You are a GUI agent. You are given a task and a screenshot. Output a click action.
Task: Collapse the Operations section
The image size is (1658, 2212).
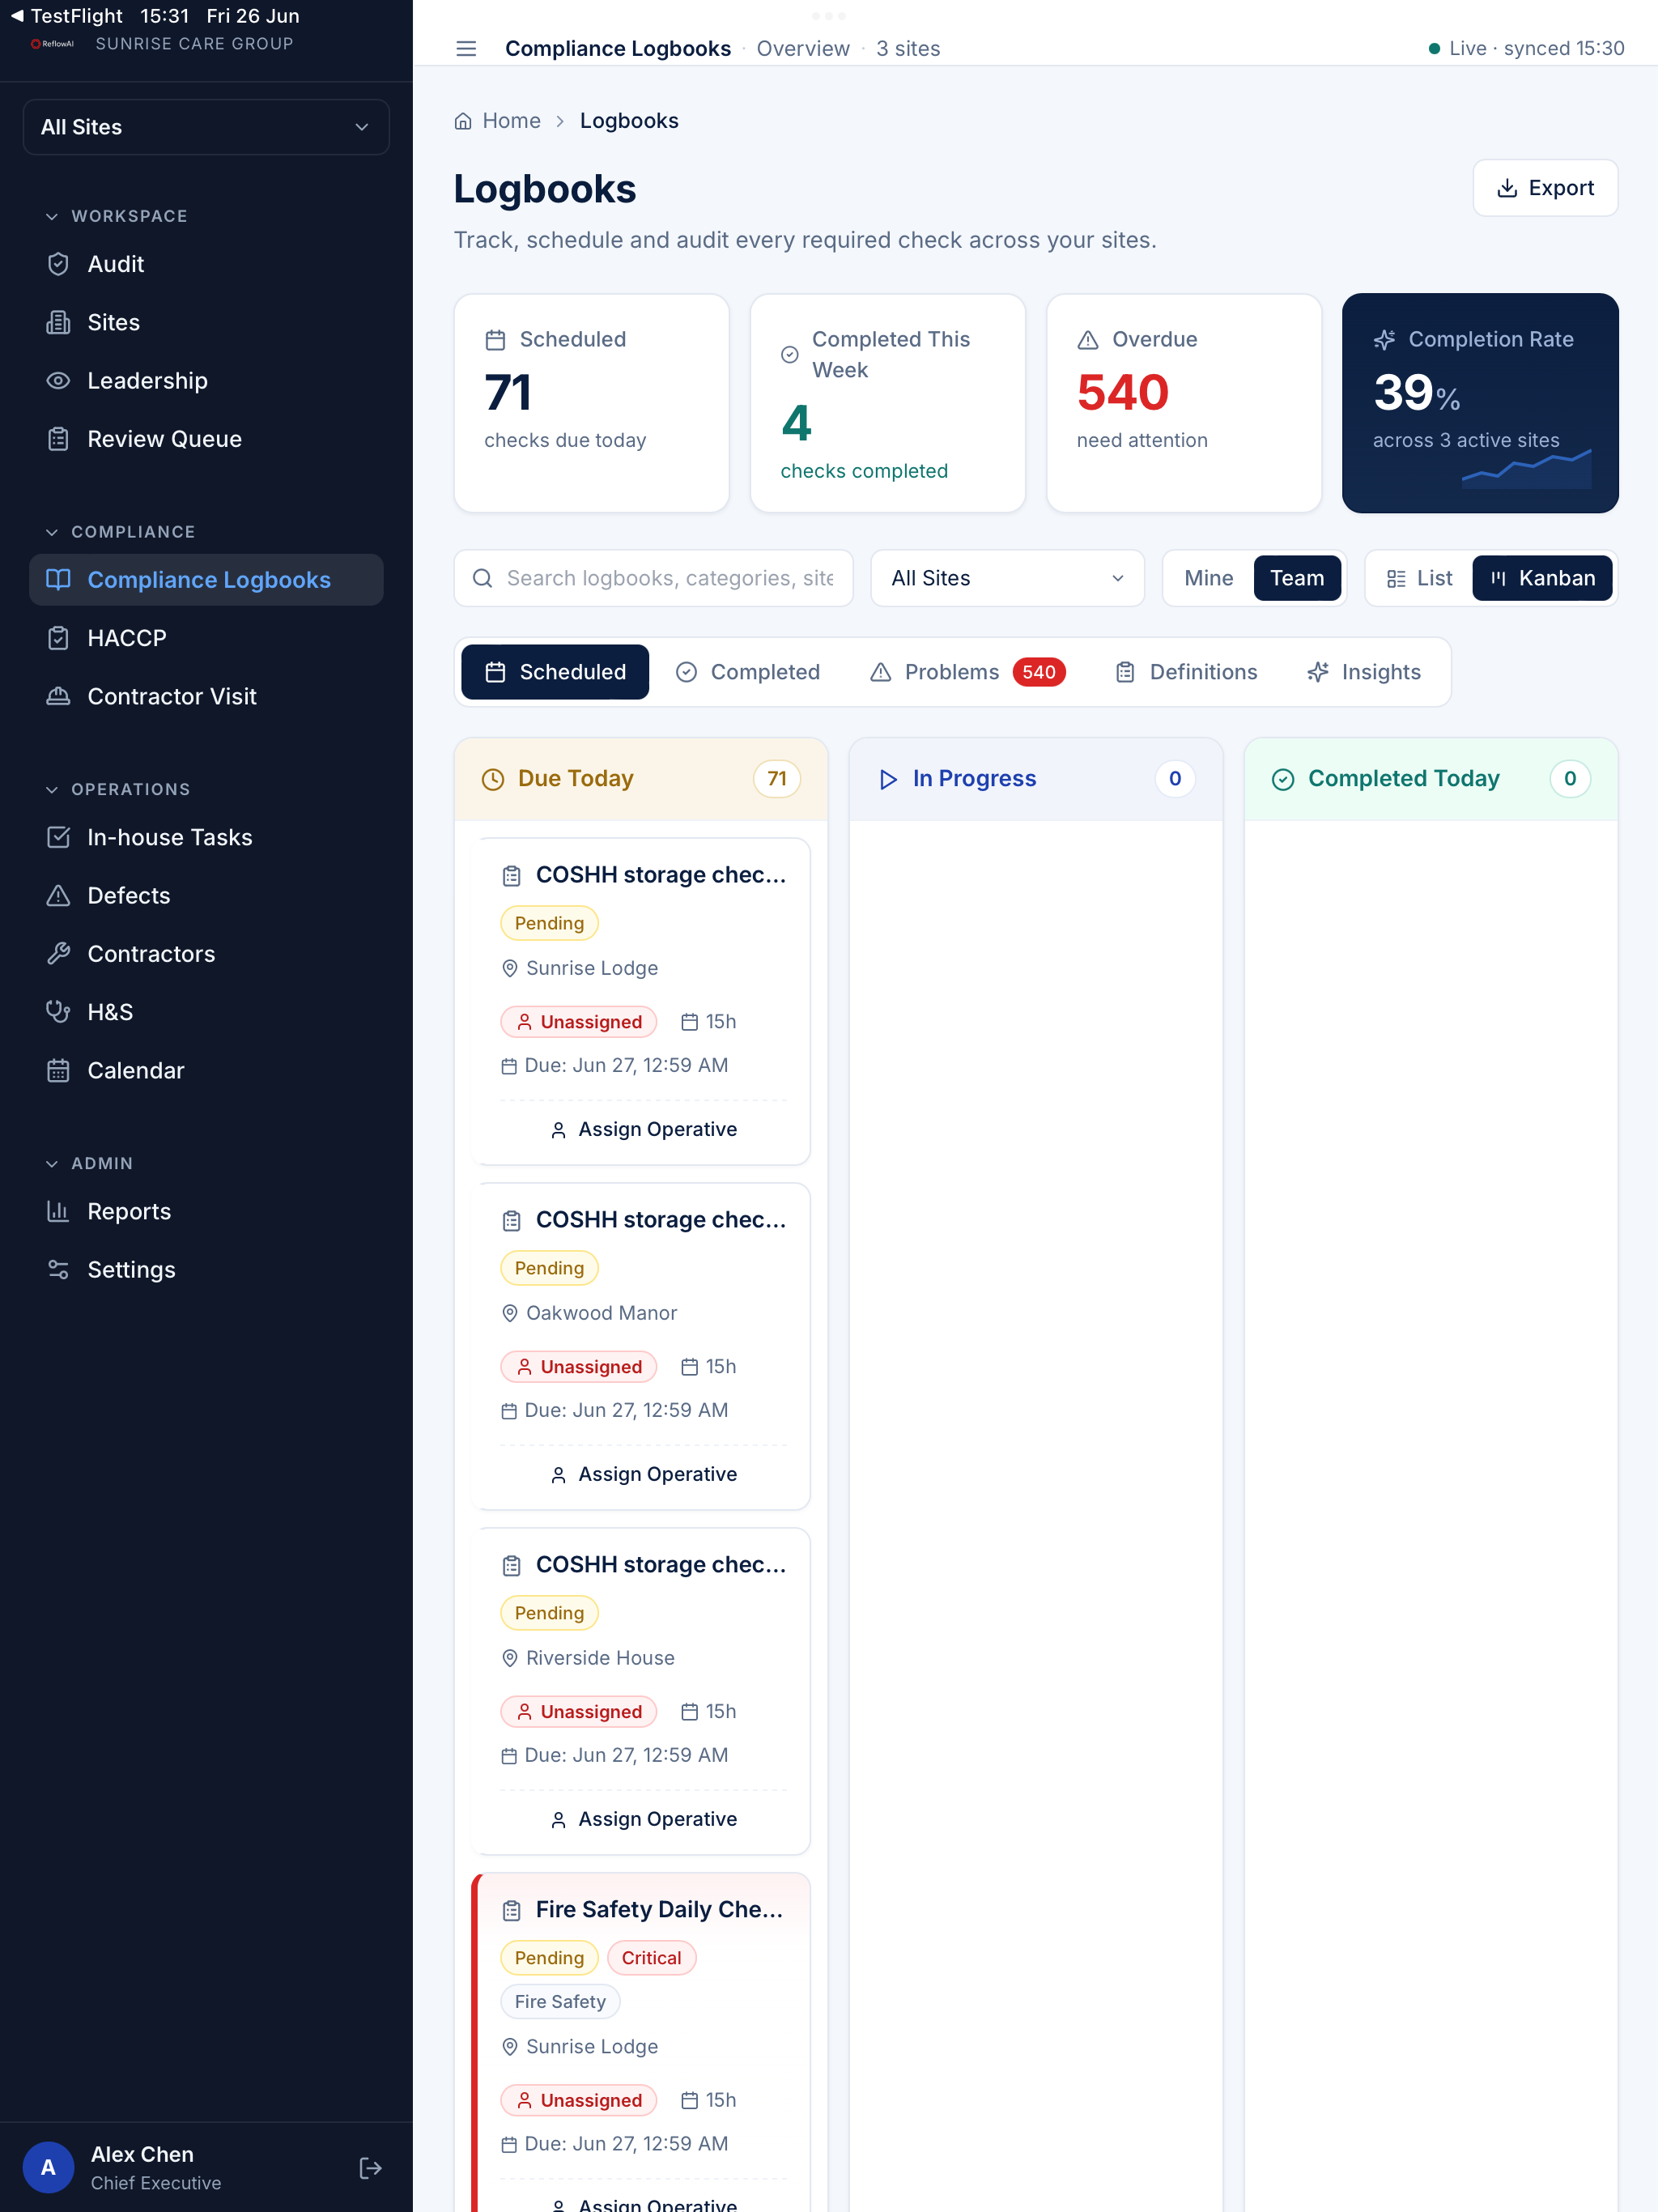118,789
